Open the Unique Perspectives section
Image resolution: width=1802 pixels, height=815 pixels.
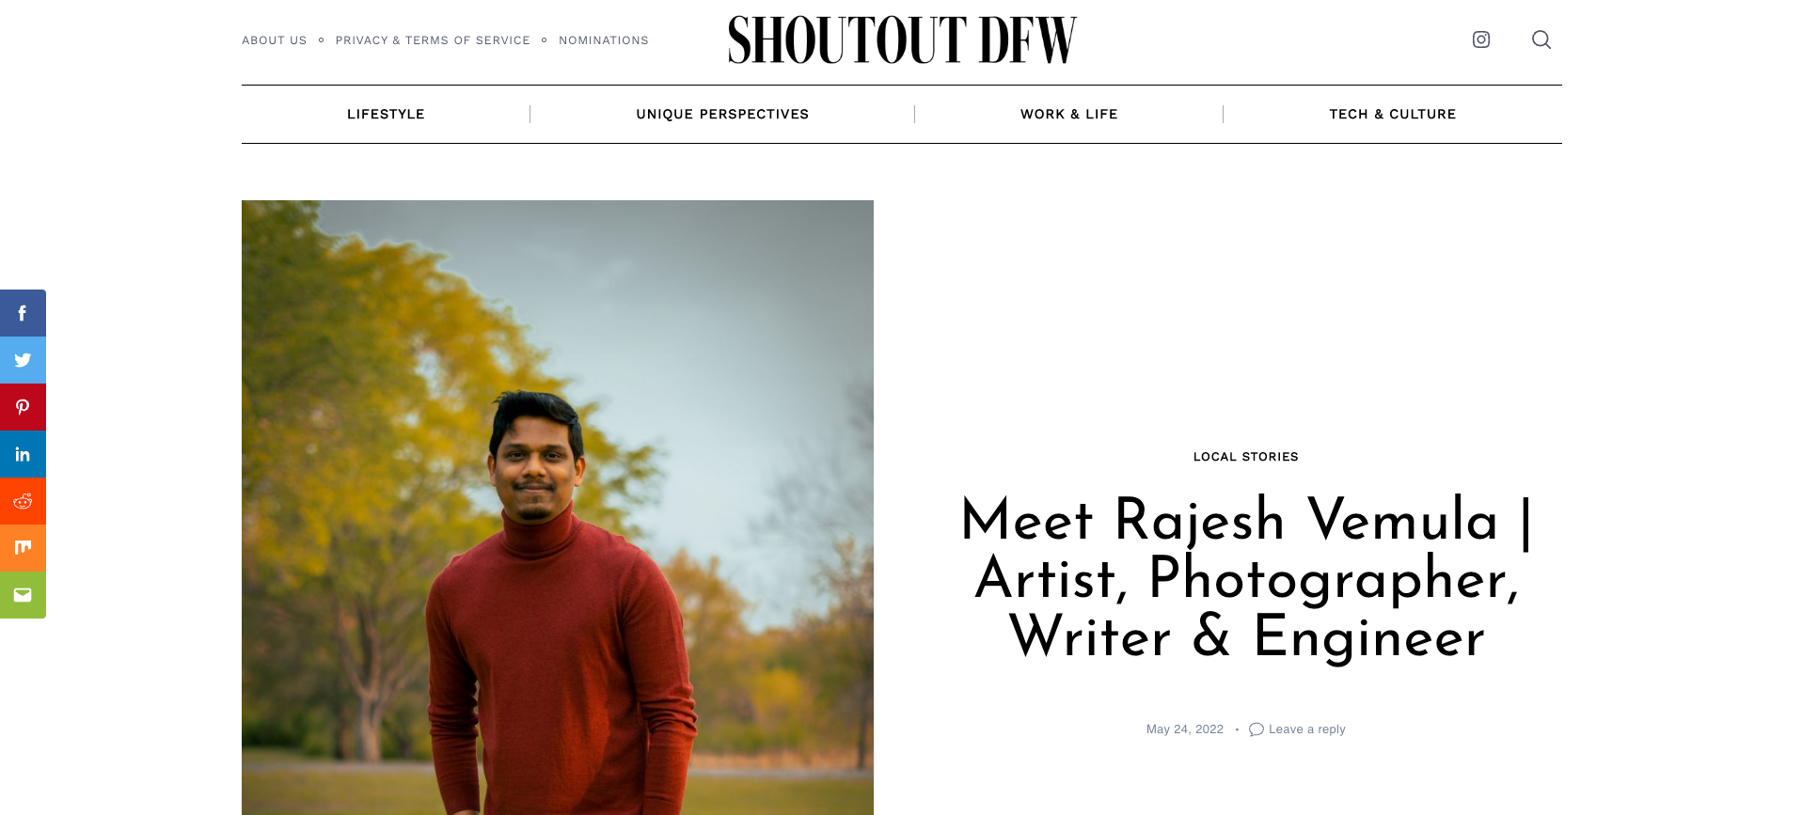click(722, 114)
